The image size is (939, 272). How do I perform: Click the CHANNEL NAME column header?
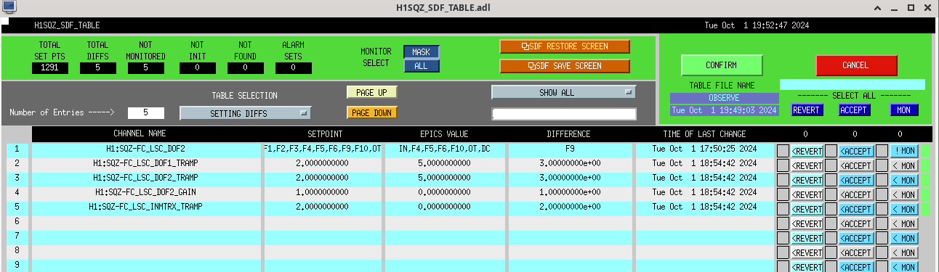(x=140, y=134)
